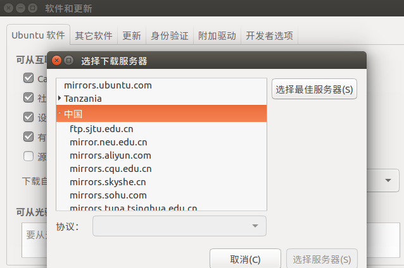Open the 身份验证 tab

(170, 35)
